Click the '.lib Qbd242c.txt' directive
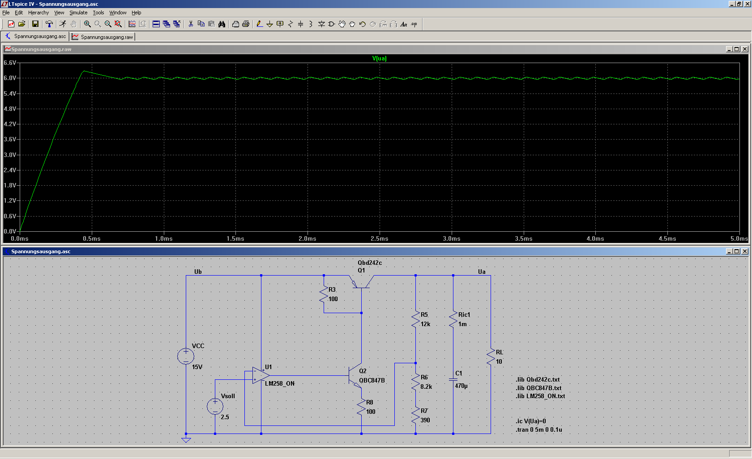 point(538,379)
